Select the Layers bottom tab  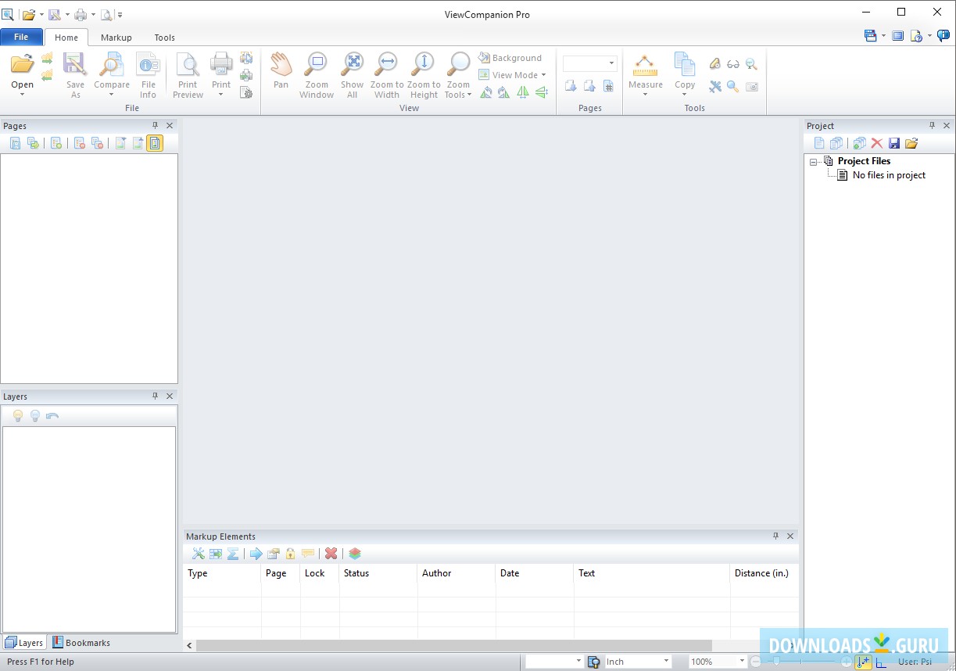[24, 643]
